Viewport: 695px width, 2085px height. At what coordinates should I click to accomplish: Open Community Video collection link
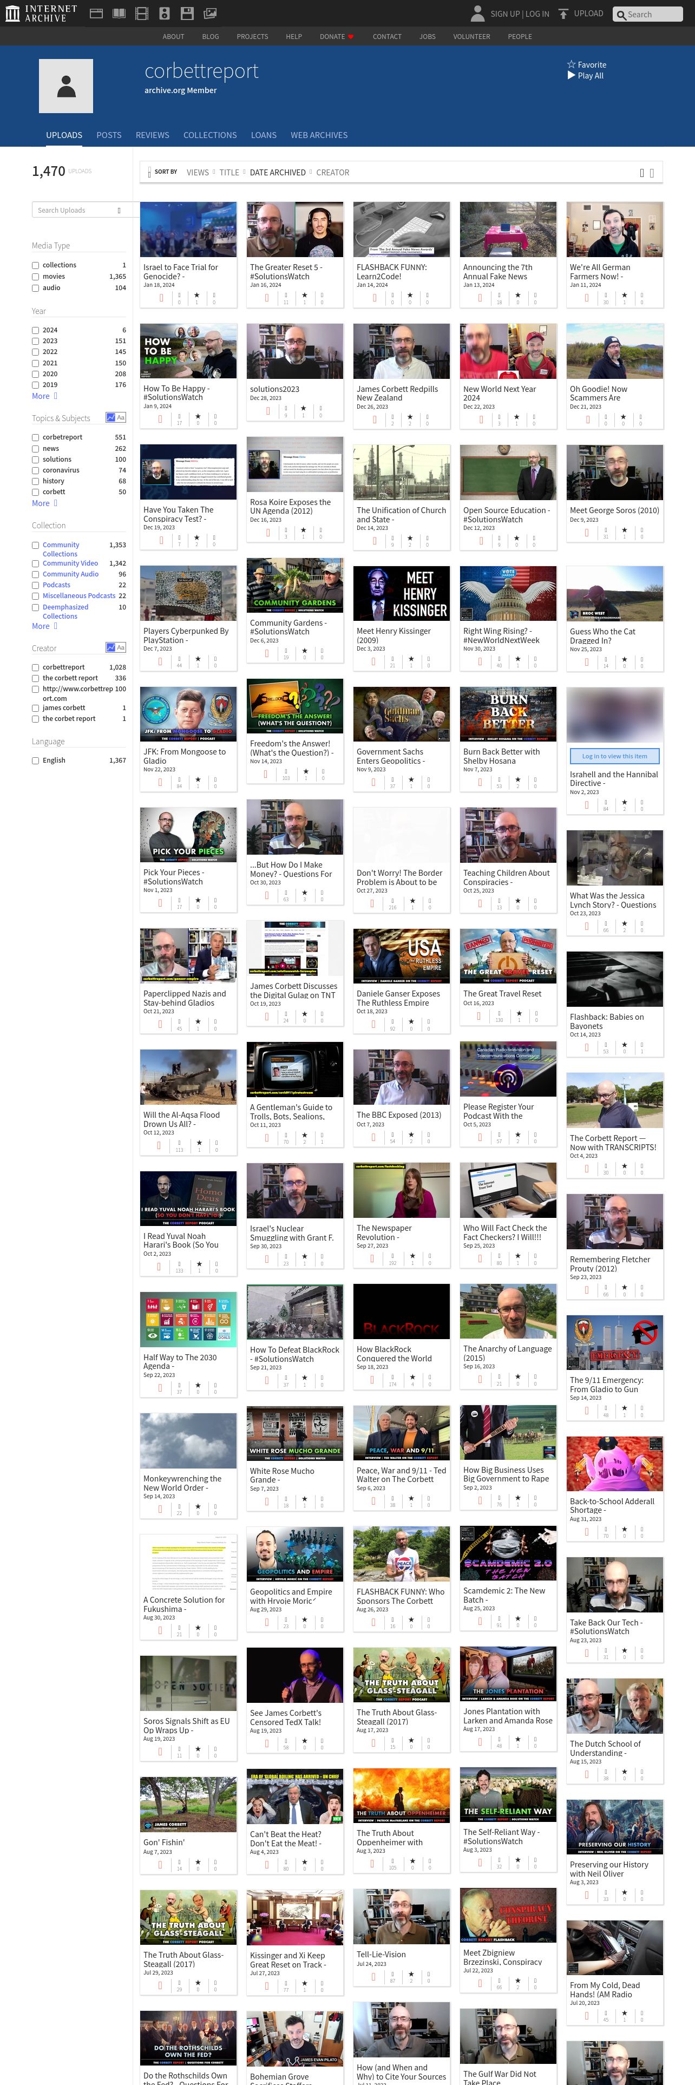(x=70, y=563)
